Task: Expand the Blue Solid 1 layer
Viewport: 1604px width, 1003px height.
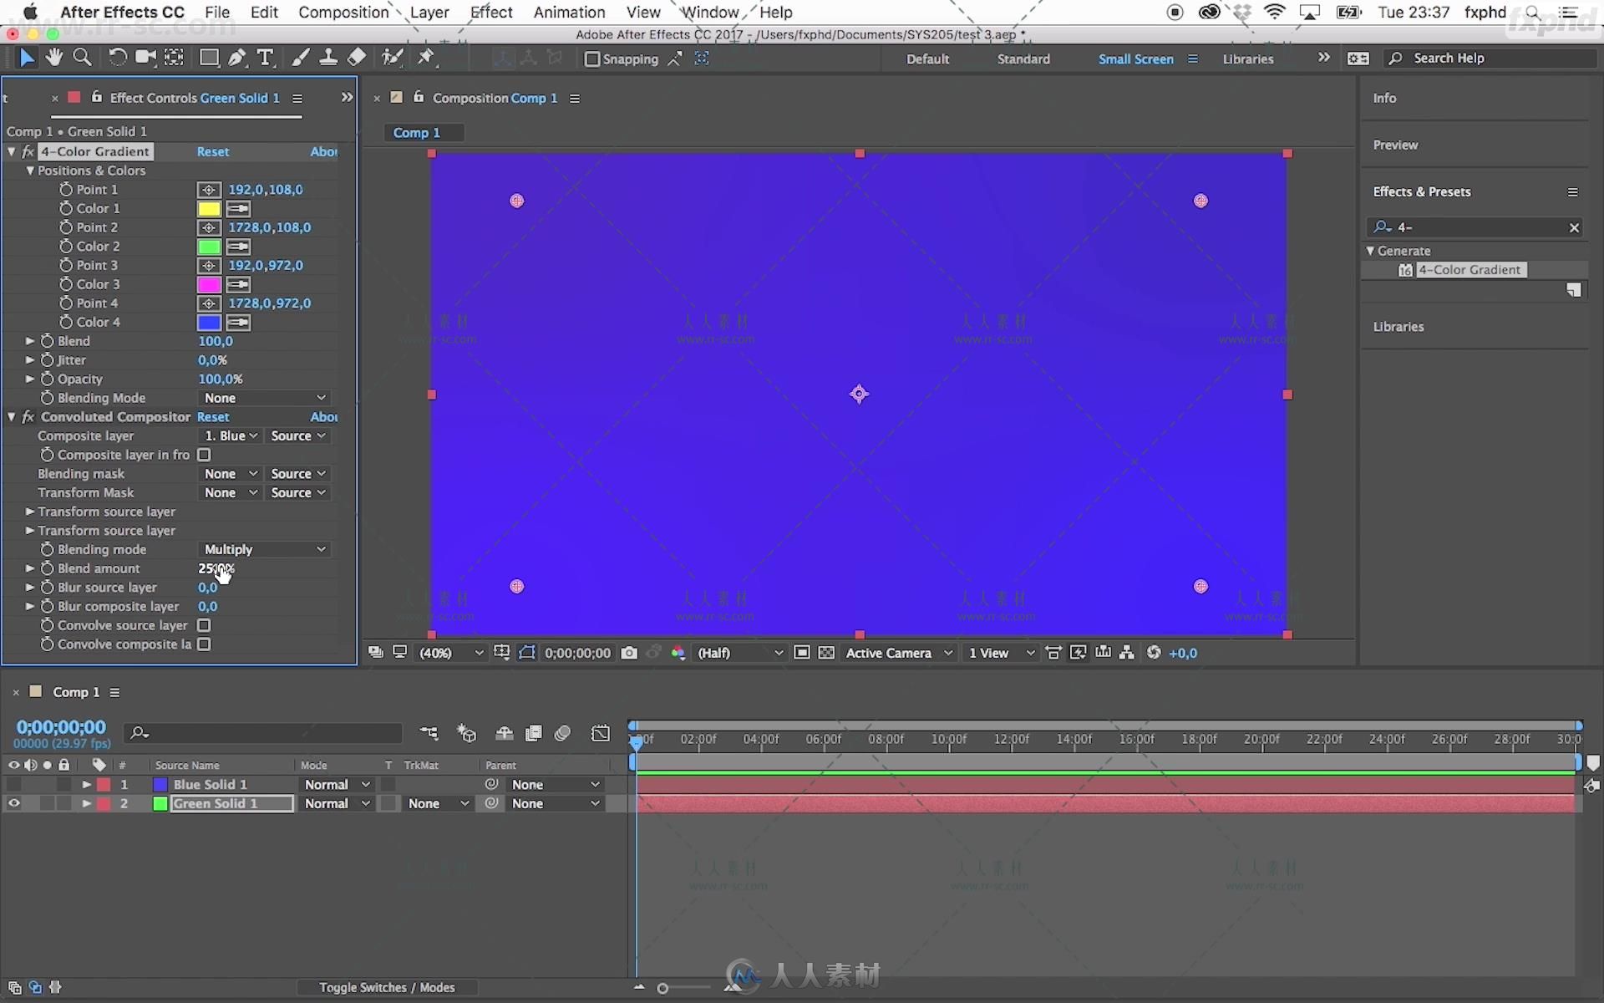Action: pos(86,784)
